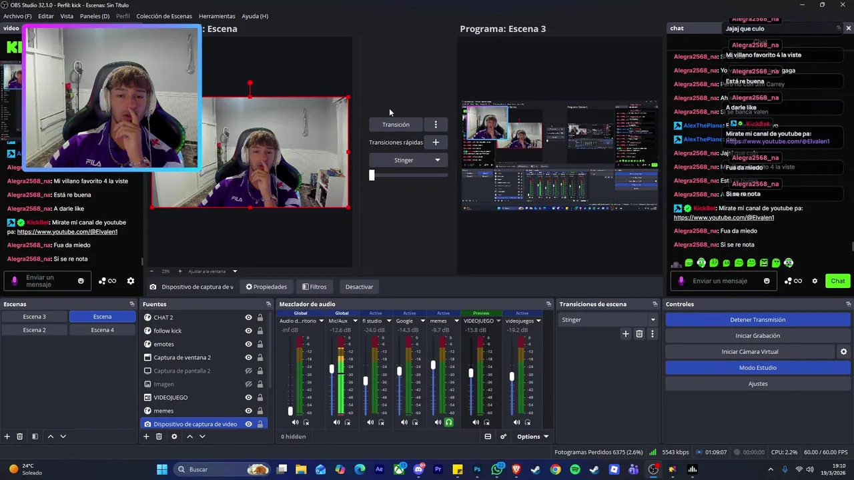Open the Vista menu

coord(67,16)
